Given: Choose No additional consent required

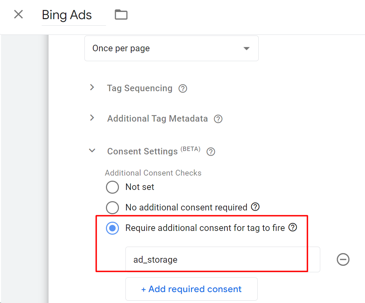Looking at the screenshot, I should click(112, 207).
